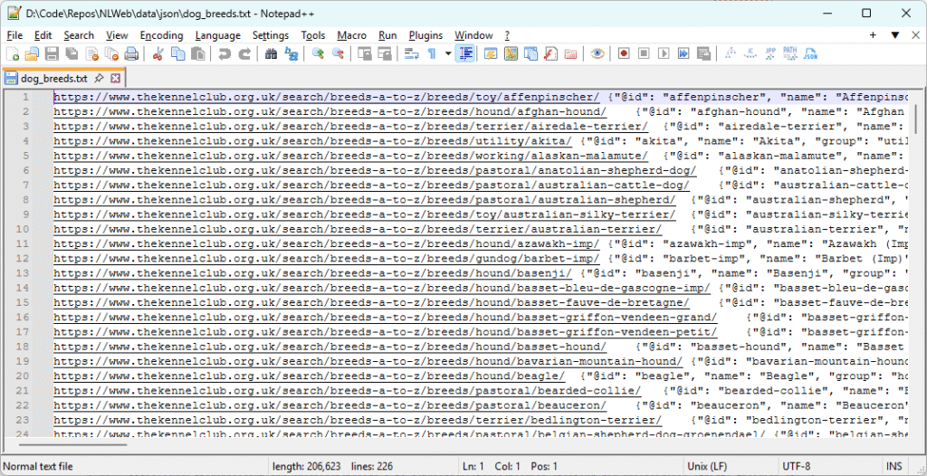The height and width of the screenshot is (476, 927).
Task: Play back the recorded macro icon
Action: coord(664,54)
